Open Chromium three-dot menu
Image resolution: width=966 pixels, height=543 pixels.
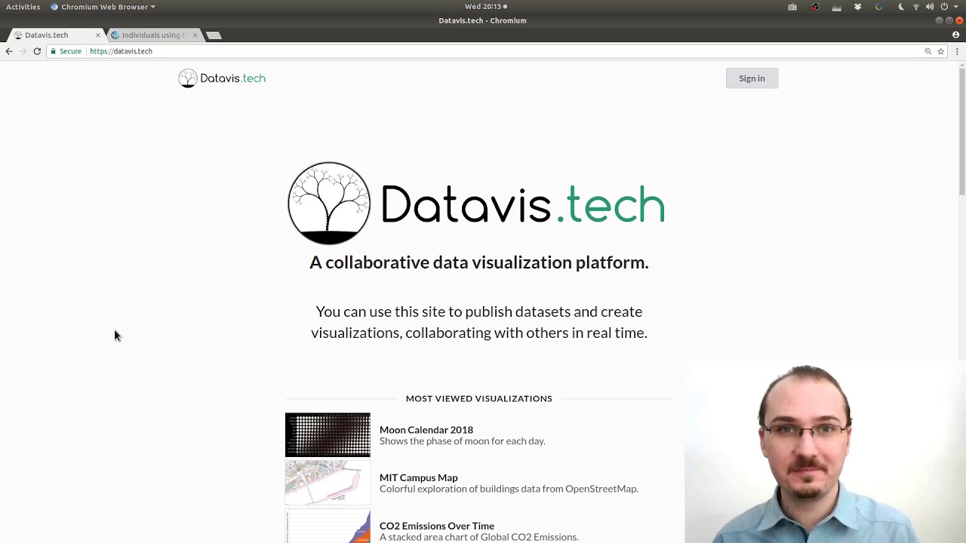957,51
